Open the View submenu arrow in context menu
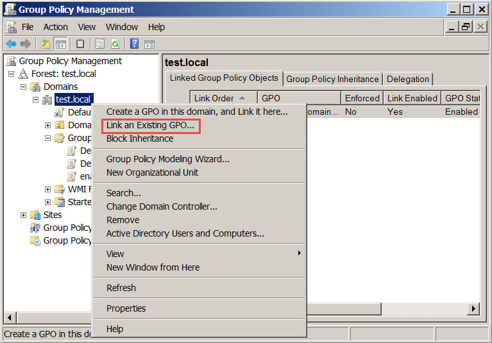This screenshot has width=492, height=343. [300, 253]
